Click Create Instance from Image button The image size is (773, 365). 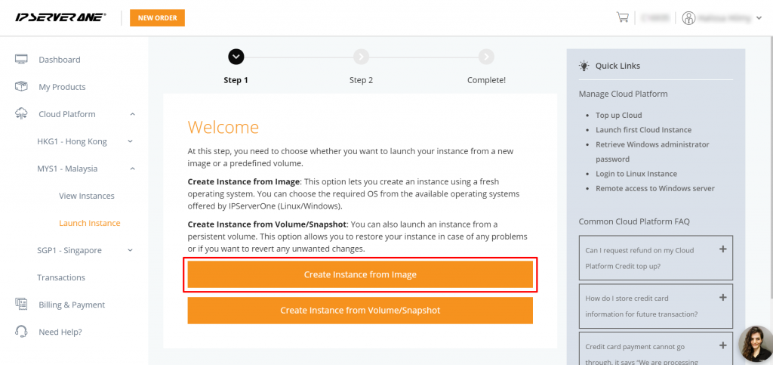(360, 274)
